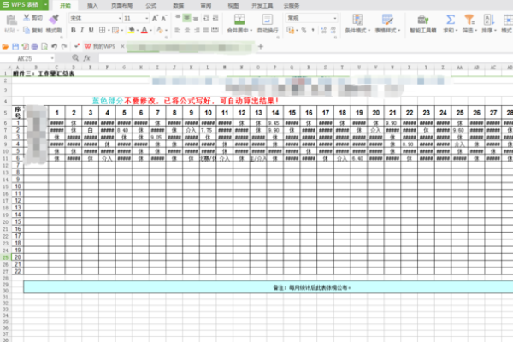Switch to the 数据 ribbon tab

(x=179, y=6)
